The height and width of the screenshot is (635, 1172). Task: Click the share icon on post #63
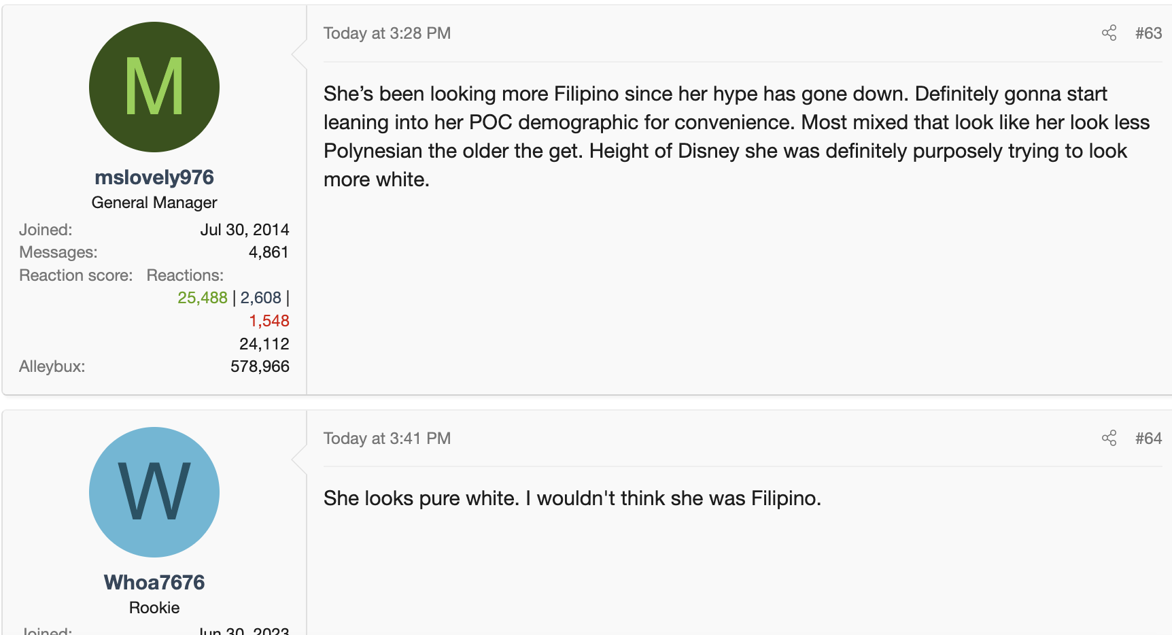point(1109,33)
